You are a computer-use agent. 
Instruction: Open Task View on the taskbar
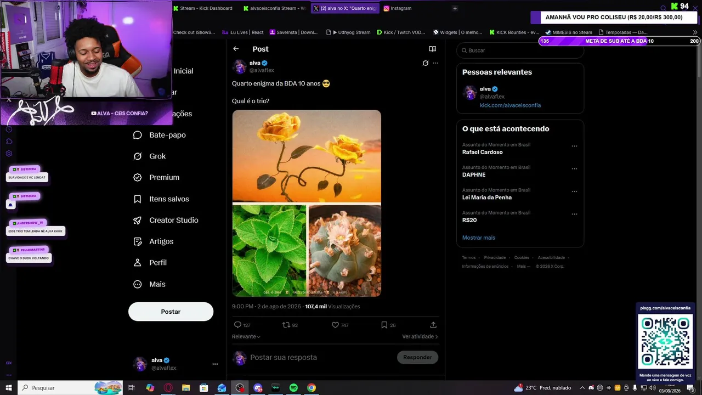132,388
